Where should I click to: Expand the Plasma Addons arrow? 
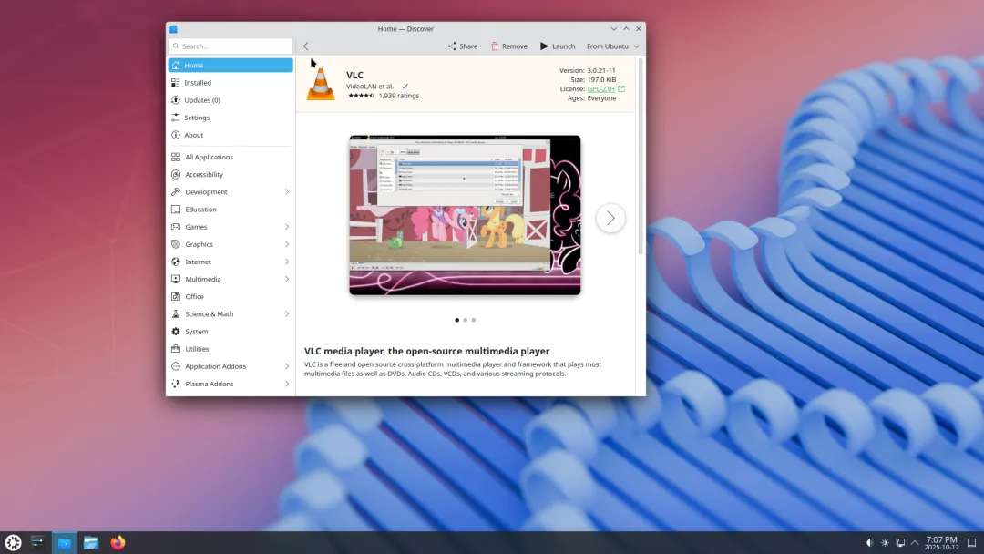coord(287,384)
